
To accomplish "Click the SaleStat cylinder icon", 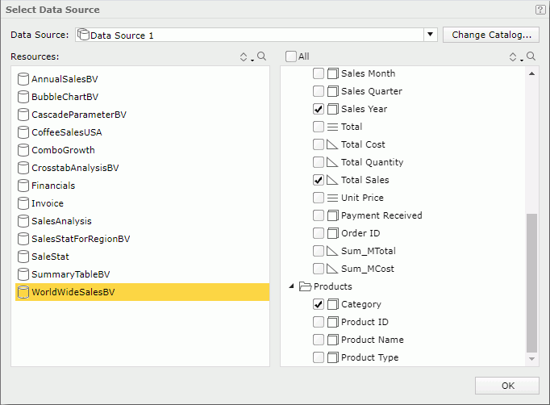I will pos(23,257).
